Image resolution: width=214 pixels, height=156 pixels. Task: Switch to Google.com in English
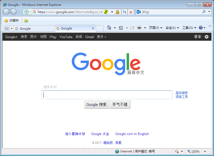coord(132,134)
